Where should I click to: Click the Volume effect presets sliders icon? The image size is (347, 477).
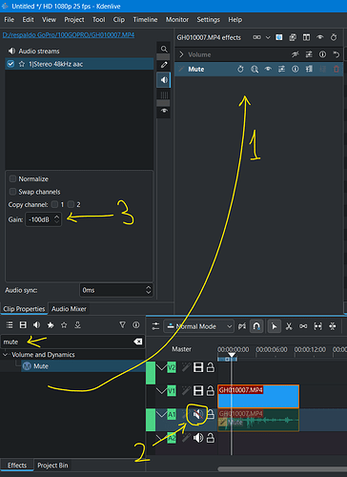[309, 54]
